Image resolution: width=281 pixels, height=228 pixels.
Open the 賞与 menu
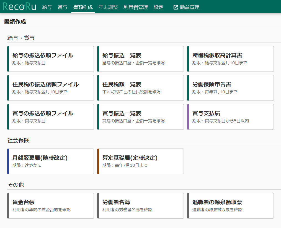63,7
